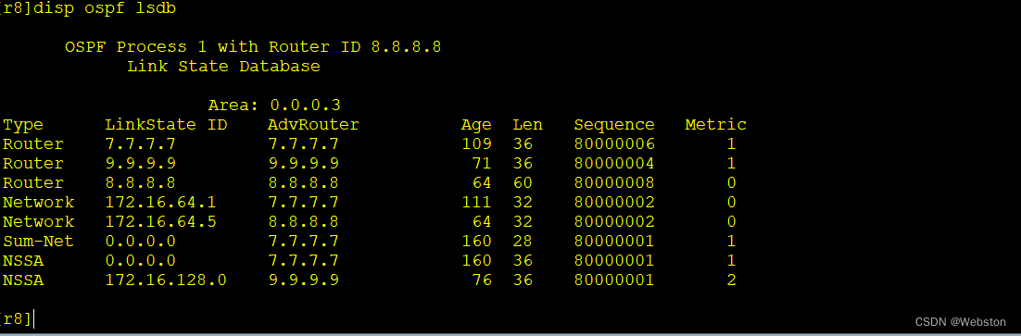This screenshot has height=336, width=1021.
Task: Click AdvRouter 9.9.9.9 in the 172.16.128.0 row
Action: 303,280
